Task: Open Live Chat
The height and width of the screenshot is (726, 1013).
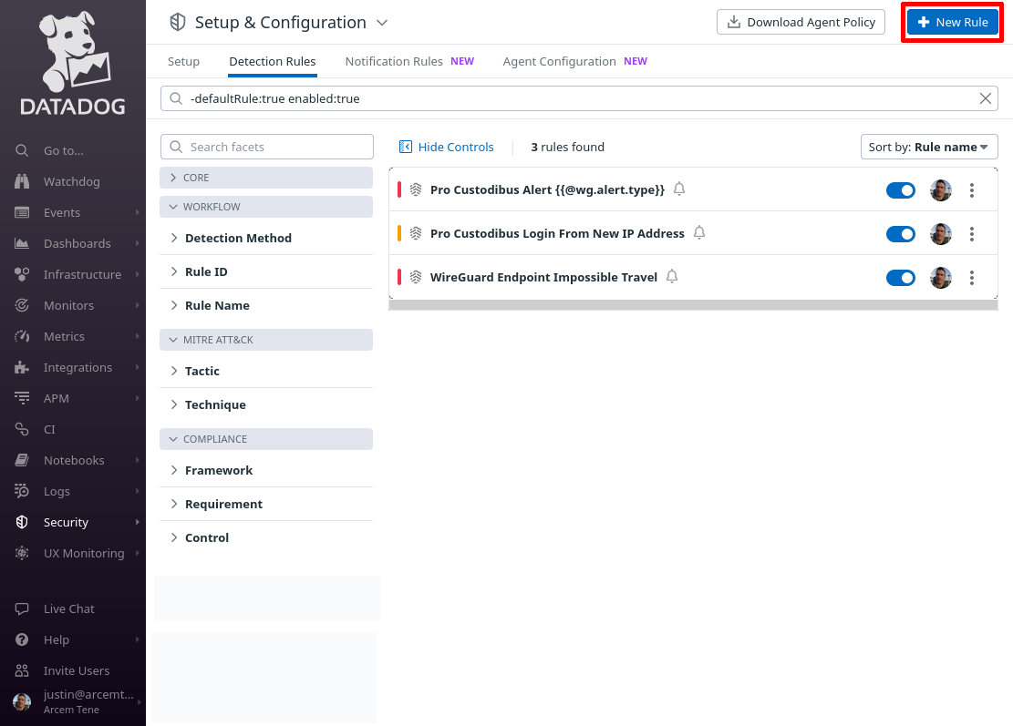Action: [x=68, y=608]
